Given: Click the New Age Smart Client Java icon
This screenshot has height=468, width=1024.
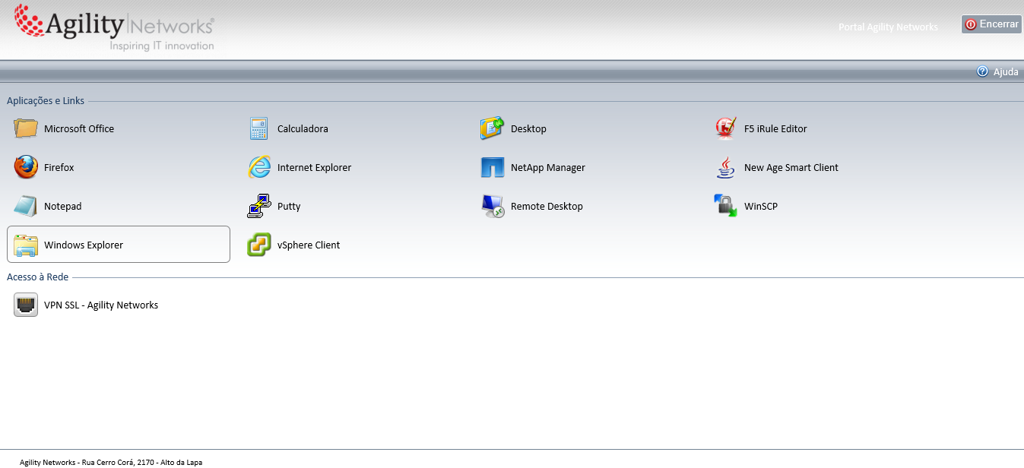Looking at the screenshot, I should point(726,167).
